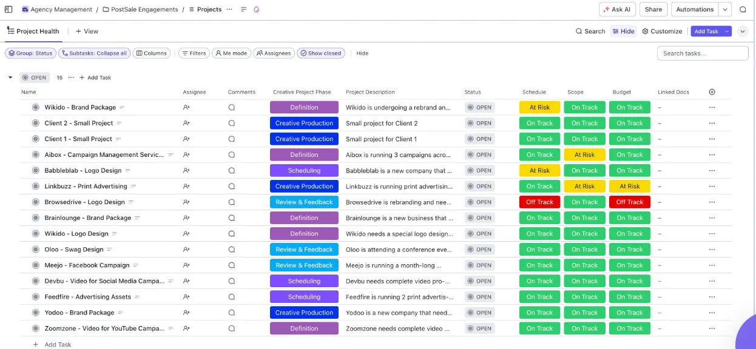
Task: Toggle status circle for Aibox - Campaign Management
Action: pyautogui.click(x=36, y=155)
